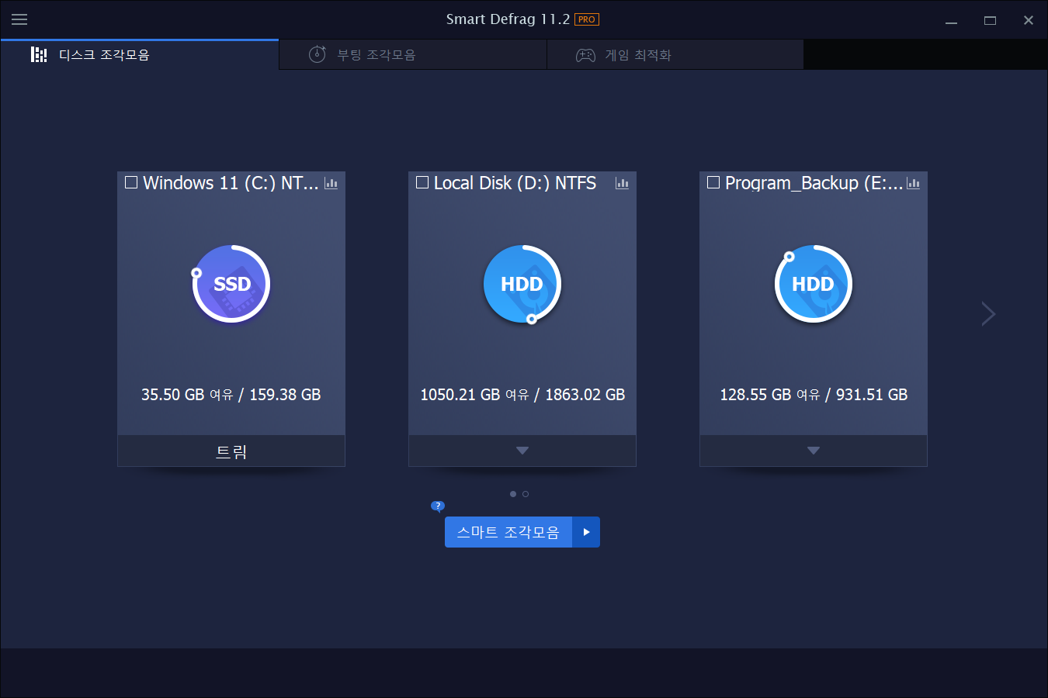Open disk map chart for Windows 11 (C:)

[x=331, y=183]
